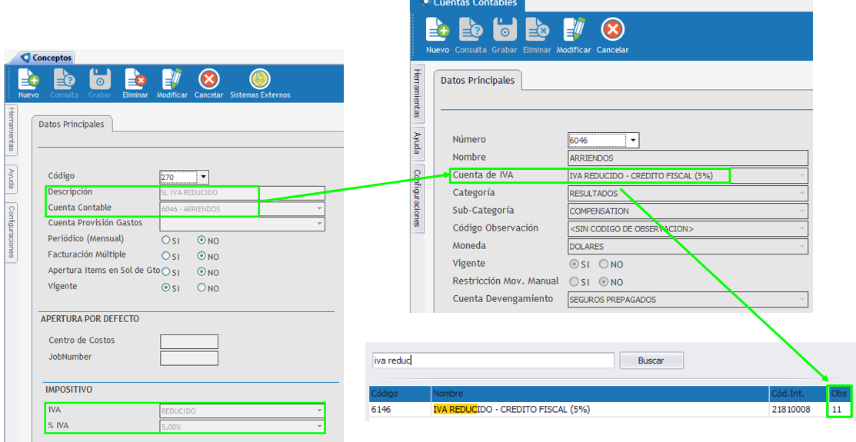Click the Código column header
Viewport: 856px width, 442px height.
(400, 394)
